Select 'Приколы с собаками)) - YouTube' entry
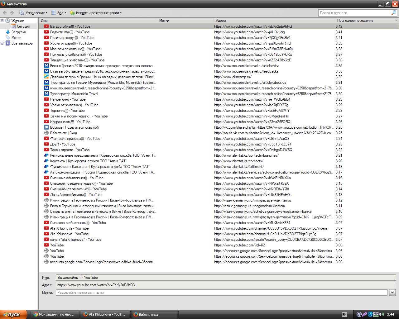This screenshot has height=319, width=399. pos(219,55)
